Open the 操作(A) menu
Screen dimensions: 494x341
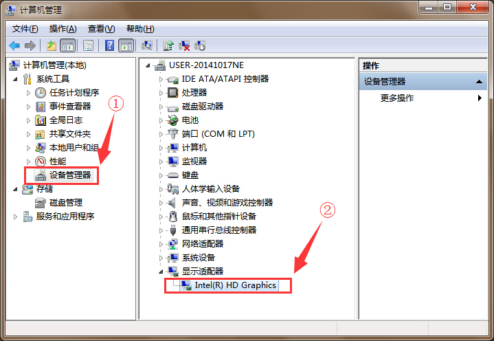(x=63, y=29)
